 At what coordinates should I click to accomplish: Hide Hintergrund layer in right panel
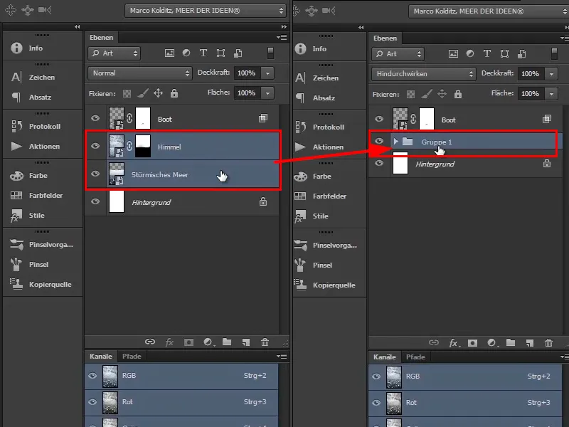379,163
